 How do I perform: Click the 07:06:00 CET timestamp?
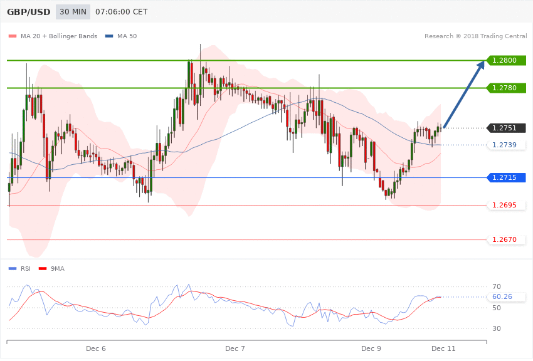[x=122, y=12]
